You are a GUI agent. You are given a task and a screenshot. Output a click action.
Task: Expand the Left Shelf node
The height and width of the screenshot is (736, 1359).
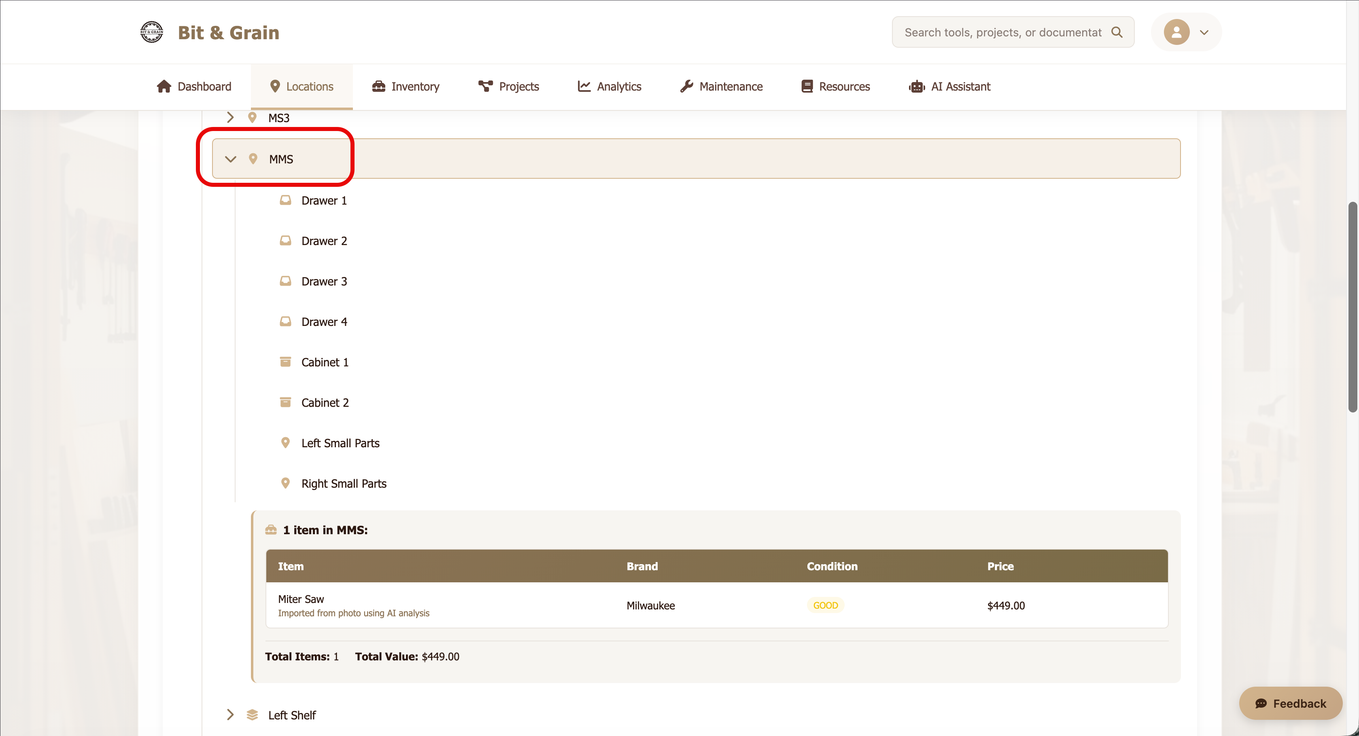[230, 715]
